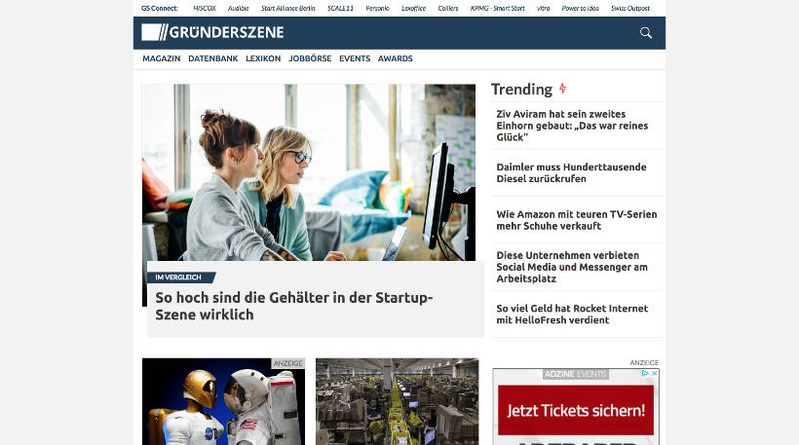Open the DATENBANK menu item

(x=213, y=58)
